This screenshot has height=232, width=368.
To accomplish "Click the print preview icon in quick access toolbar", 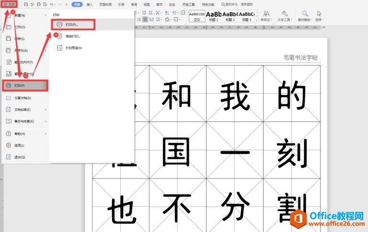I will coord(45,4).
